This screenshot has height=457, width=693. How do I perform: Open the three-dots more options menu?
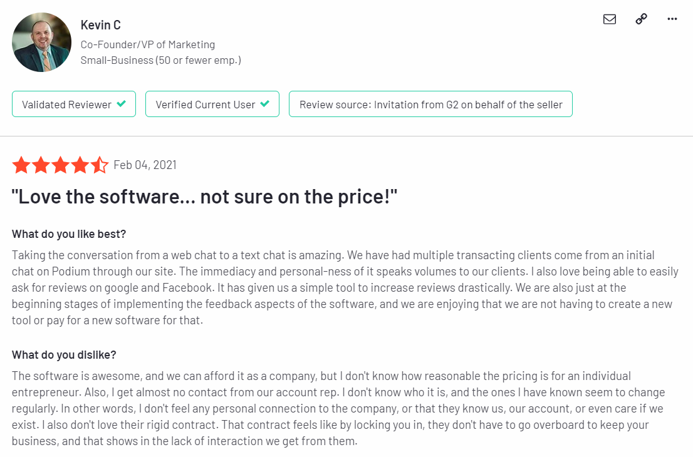pyautogui.click(x=672, y=19)
